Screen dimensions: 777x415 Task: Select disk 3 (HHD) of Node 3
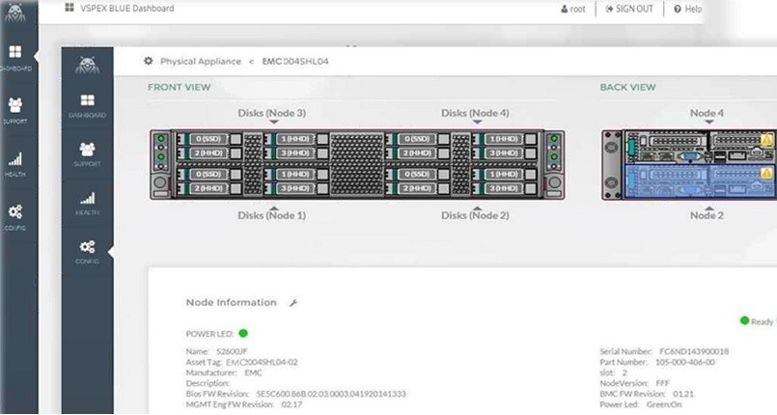[x=296, y=153]
